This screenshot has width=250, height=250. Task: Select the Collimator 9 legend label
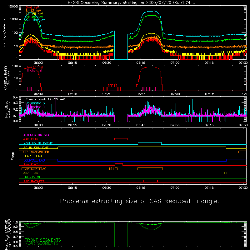[x=35, y=107]
